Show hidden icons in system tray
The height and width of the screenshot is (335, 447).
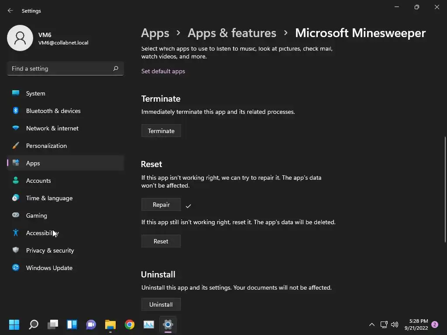point(372,325)
